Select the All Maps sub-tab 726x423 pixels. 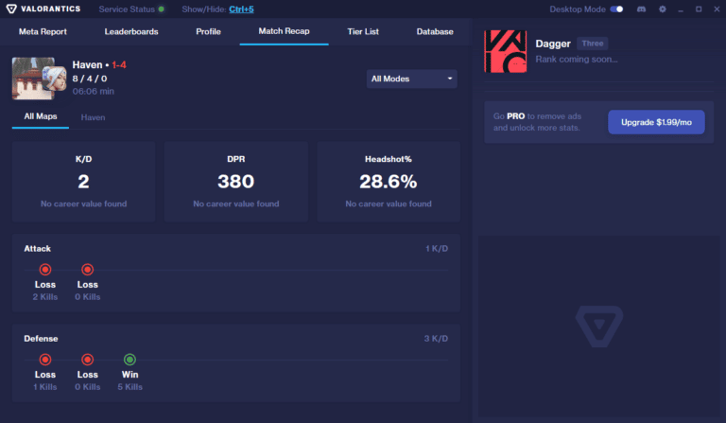coord(41,116)
